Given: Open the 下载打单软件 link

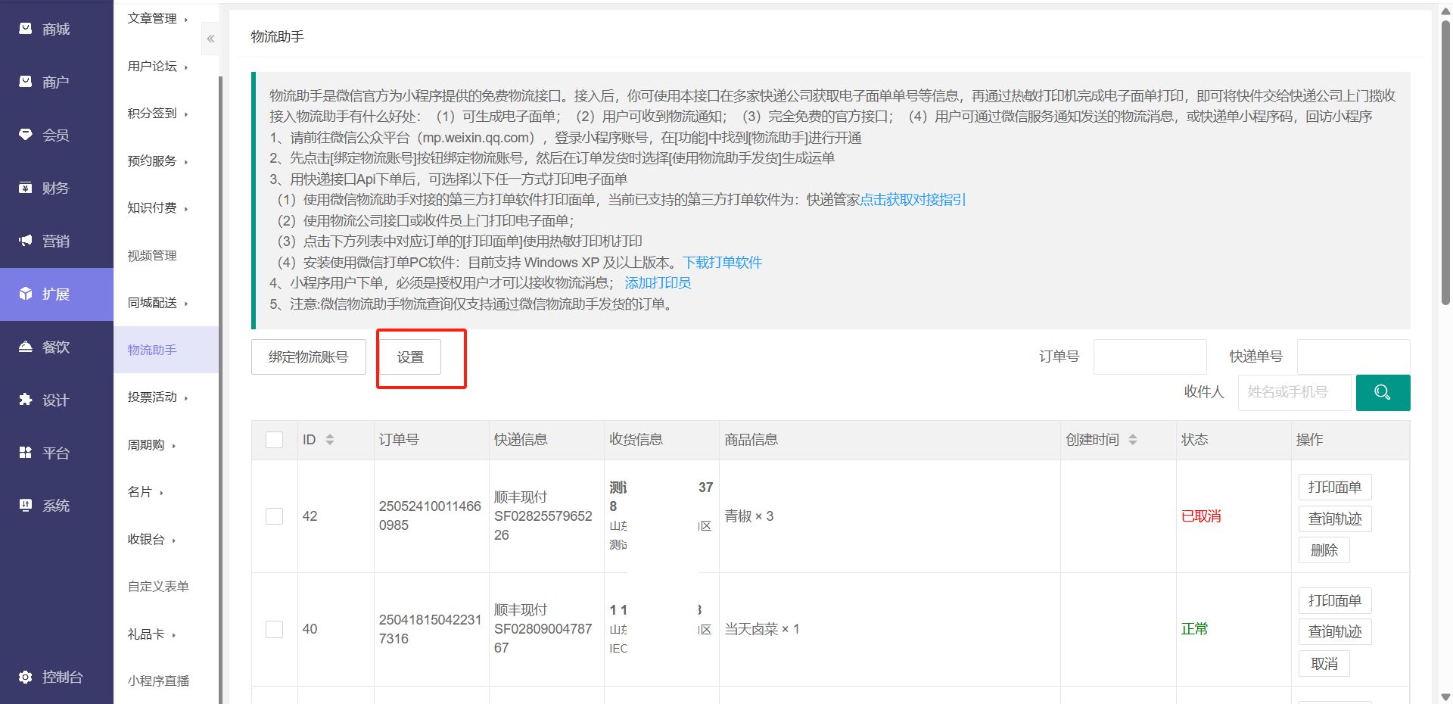Looking at the screenshot, I should pyautogui.click(x=722, y=262).
